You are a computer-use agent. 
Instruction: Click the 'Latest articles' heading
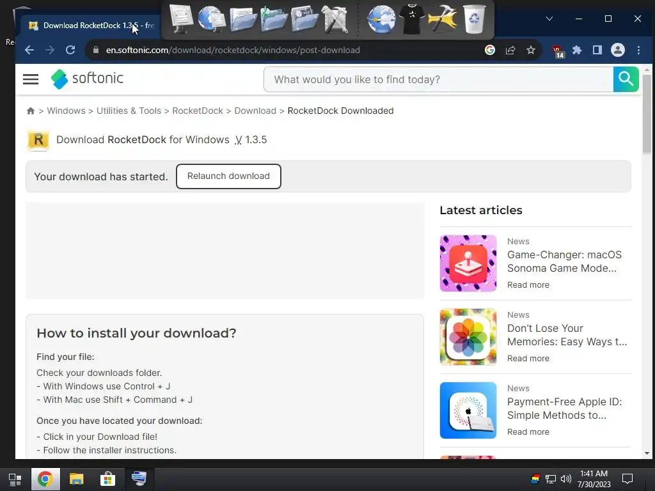coord(481,210)
